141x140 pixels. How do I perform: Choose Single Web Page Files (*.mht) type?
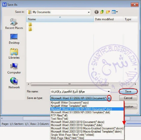pyautogui.click(x=87, y=135)
